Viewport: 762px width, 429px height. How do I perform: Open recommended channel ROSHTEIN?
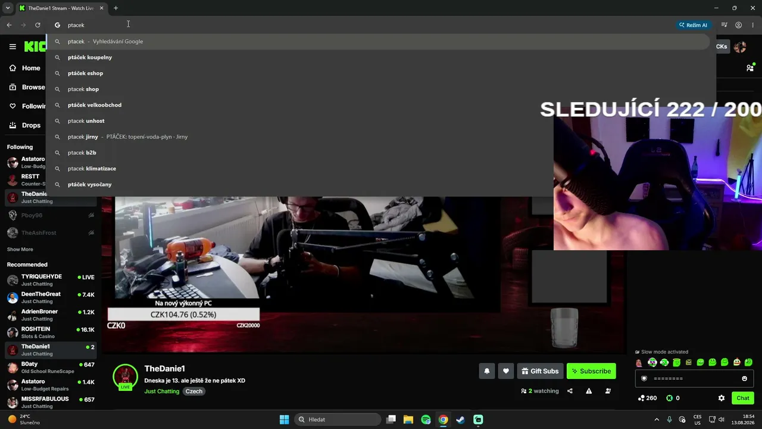pyautogui.click(x=51, y=332)
